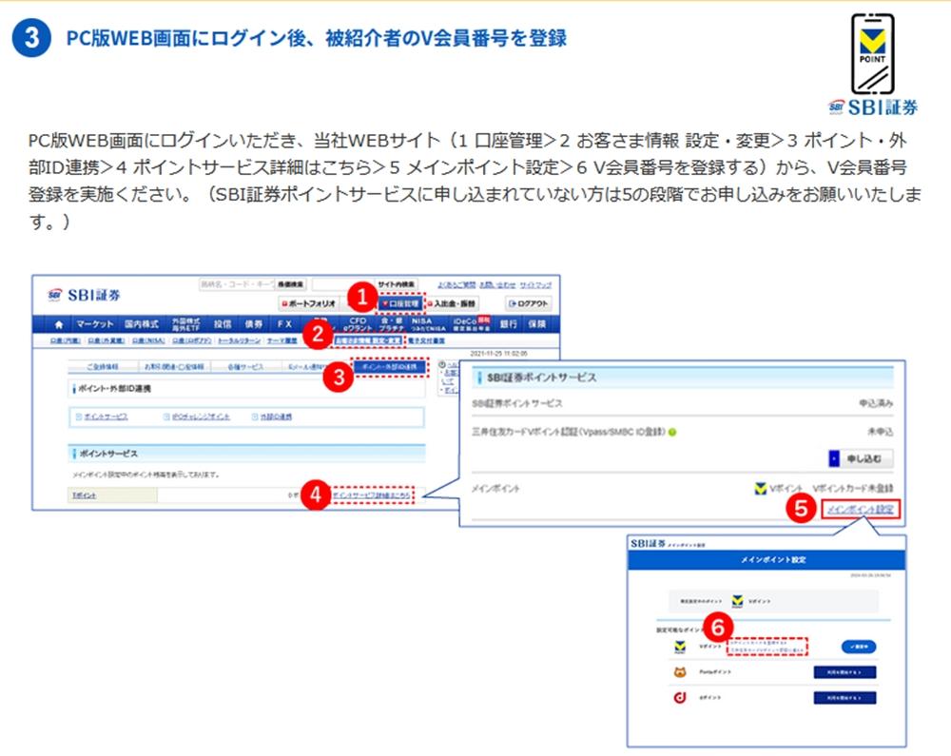Click the Vポイント icon in the selectable points list
The height and width of the screenshot is (756, 951).
click(680, 648)
